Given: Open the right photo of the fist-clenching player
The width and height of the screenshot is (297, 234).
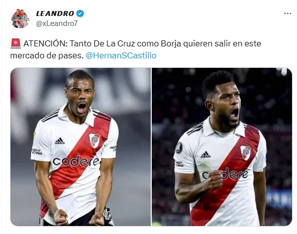Looking at the screenshot, I should tap(222, 147).
